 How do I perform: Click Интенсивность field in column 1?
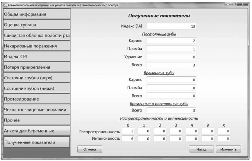[x=144, y=139]
